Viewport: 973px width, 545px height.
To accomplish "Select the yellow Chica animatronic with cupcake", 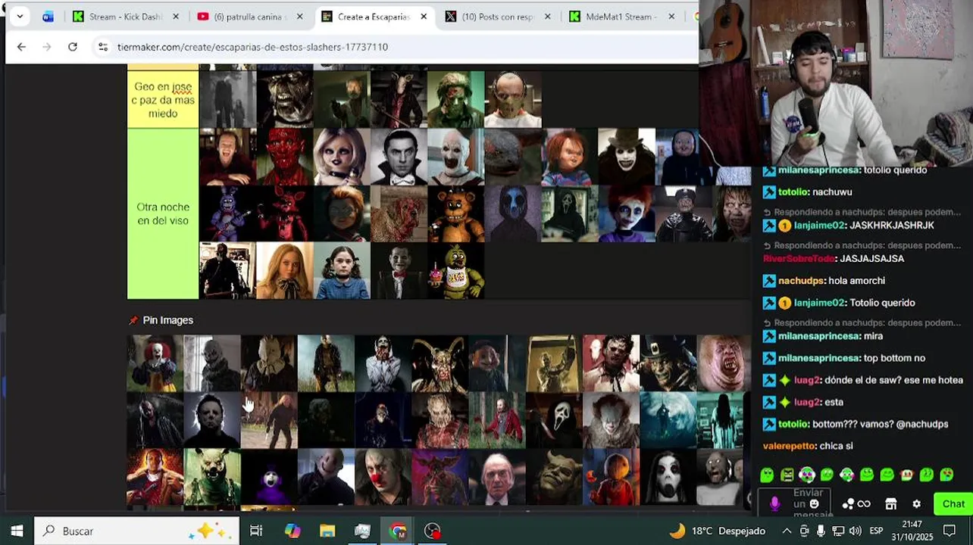I will click(x=456, y=270).
